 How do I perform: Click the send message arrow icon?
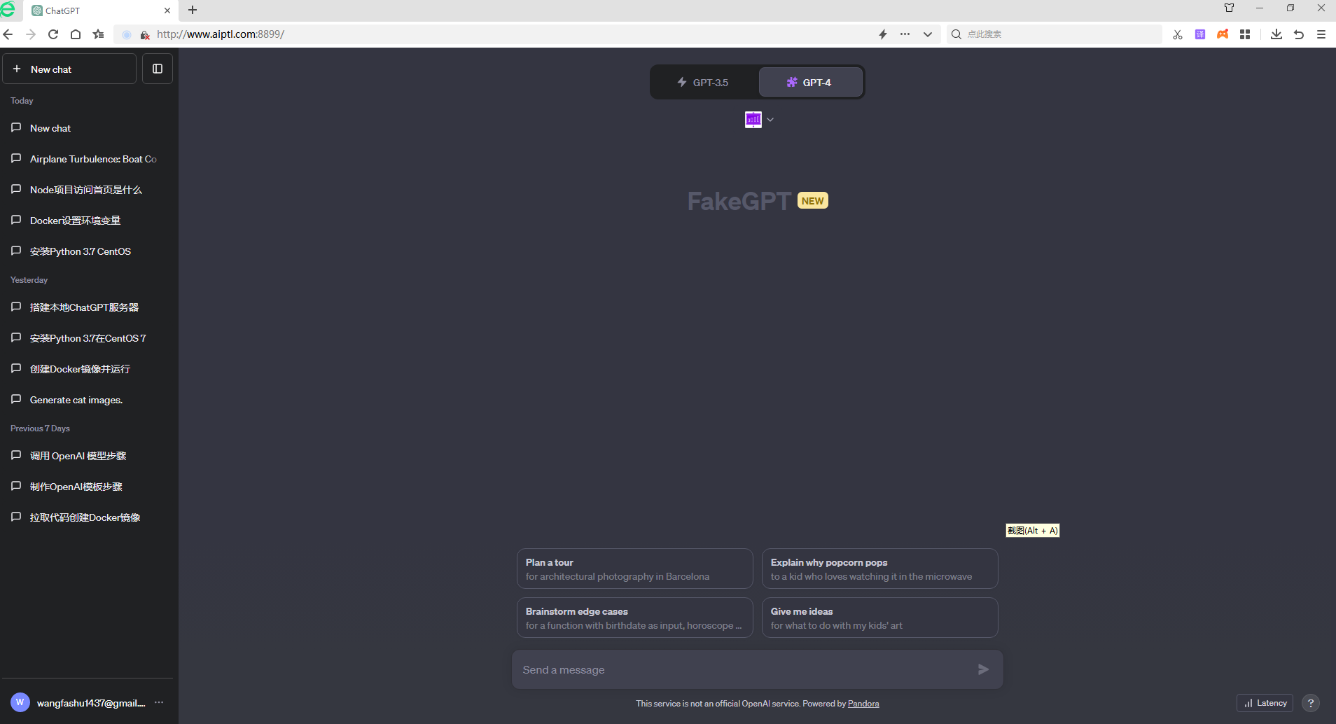click(x=983, y=669)
